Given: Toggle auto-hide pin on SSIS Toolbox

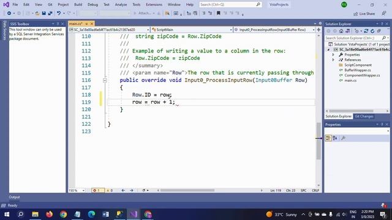Looking at the screenshot, I should tap(58, 24).
